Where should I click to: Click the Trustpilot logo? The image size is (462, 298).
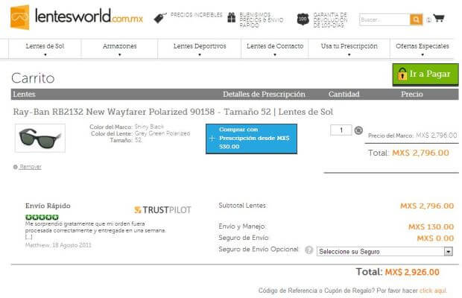click(162, 210)
